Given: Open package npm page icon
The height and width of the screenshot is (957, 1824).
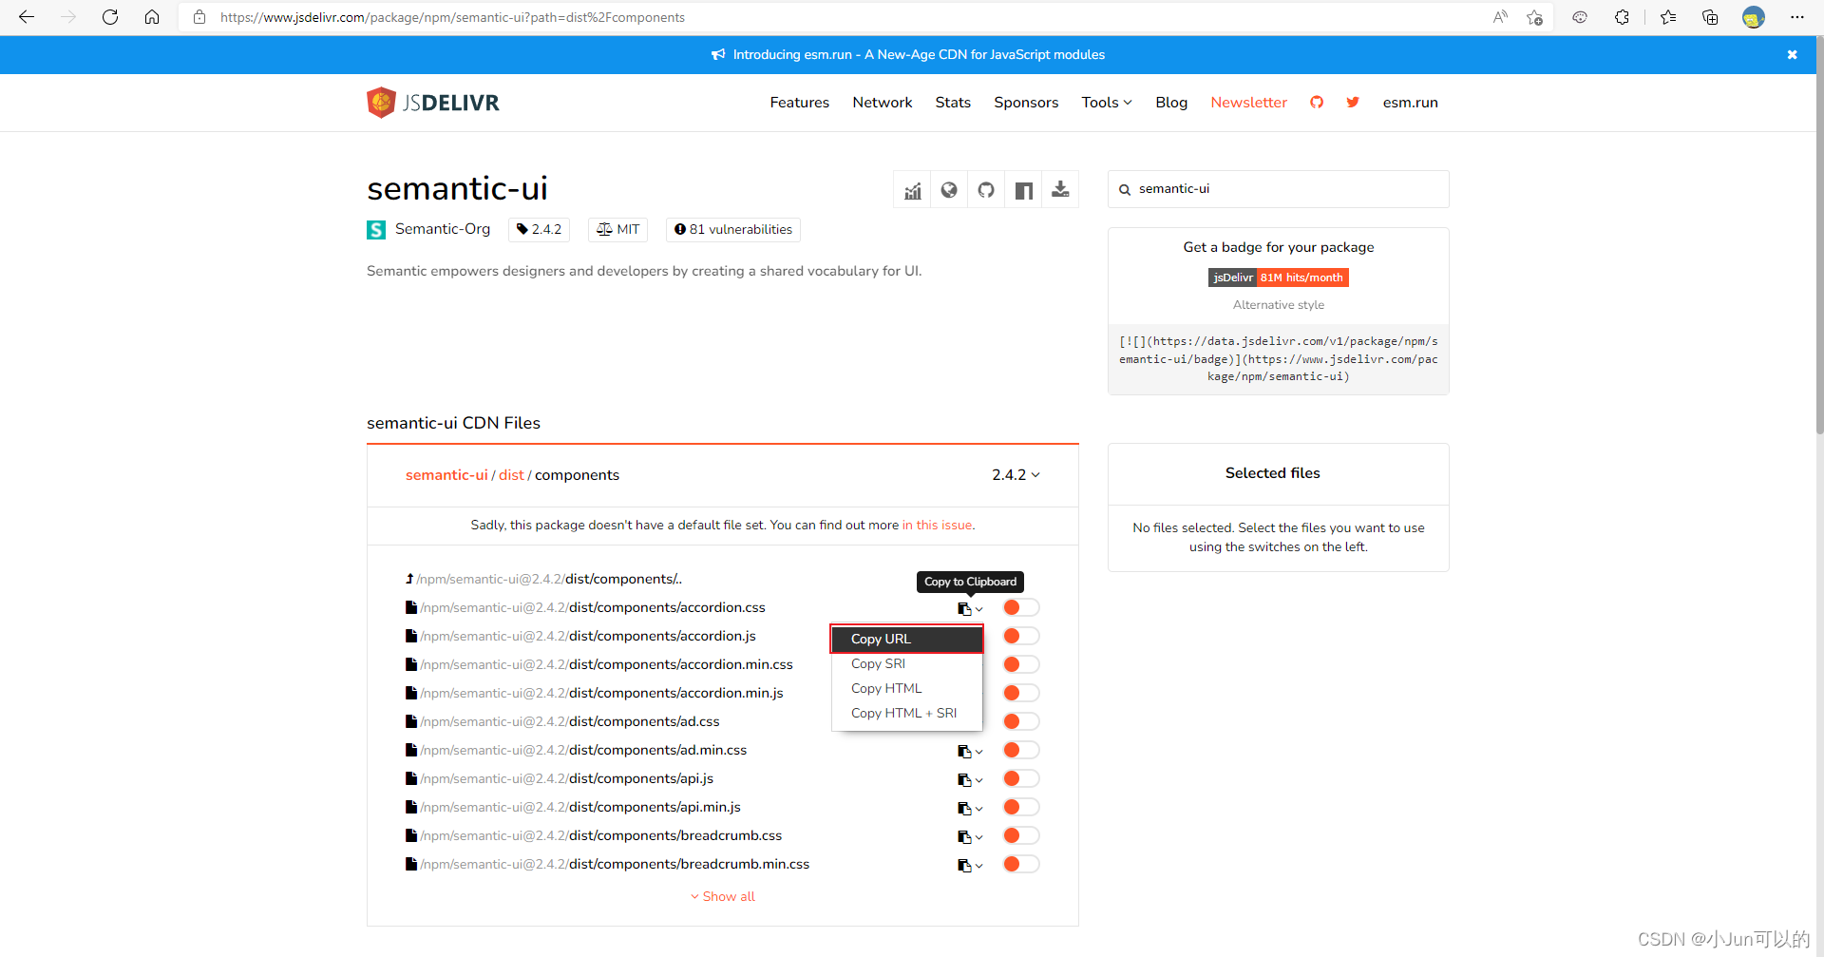Looking at the screenshot, I should (x=1023, y=190).
